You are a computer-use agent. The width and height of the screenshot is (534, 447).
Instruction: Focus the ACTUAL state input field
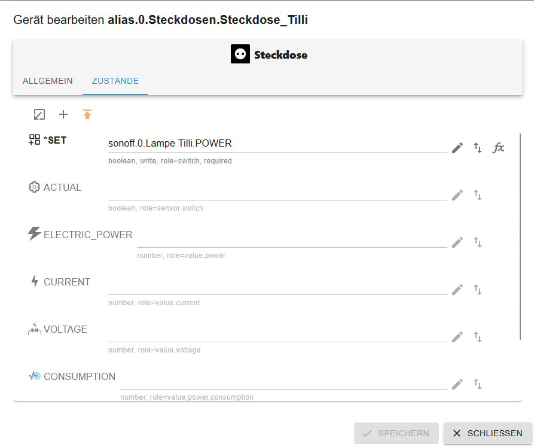click(277, 191)
